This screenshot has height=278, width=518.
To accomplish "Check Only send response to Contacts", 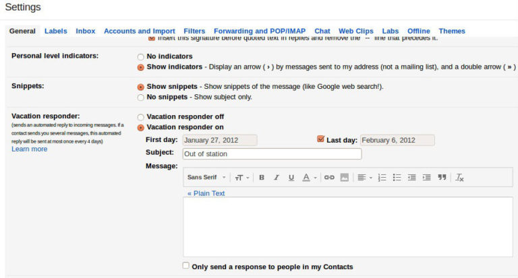I will [x=186, y=265].
